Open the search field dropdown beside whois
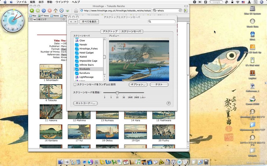Viewport: 267px width, 166px height. pos(155,10)
